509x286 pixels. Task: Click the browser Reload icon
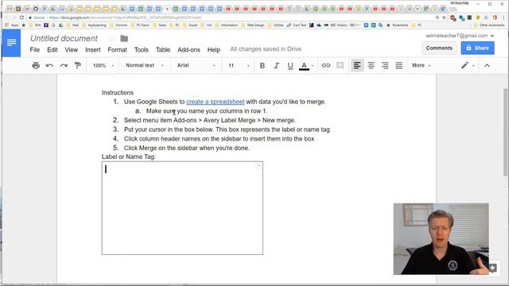(21, 17)
